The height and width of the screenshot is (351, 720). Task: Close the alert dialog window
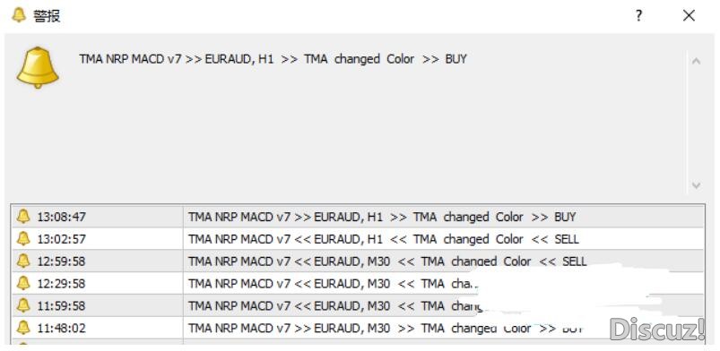tap(689, 16)
